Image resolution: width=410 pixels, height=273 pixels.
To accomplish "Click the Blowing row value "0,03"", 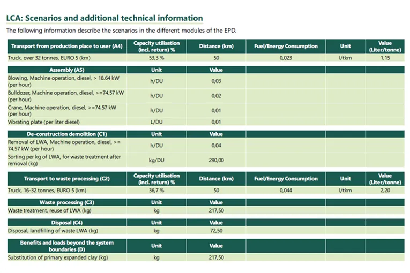I will click(x=216, y=81).
